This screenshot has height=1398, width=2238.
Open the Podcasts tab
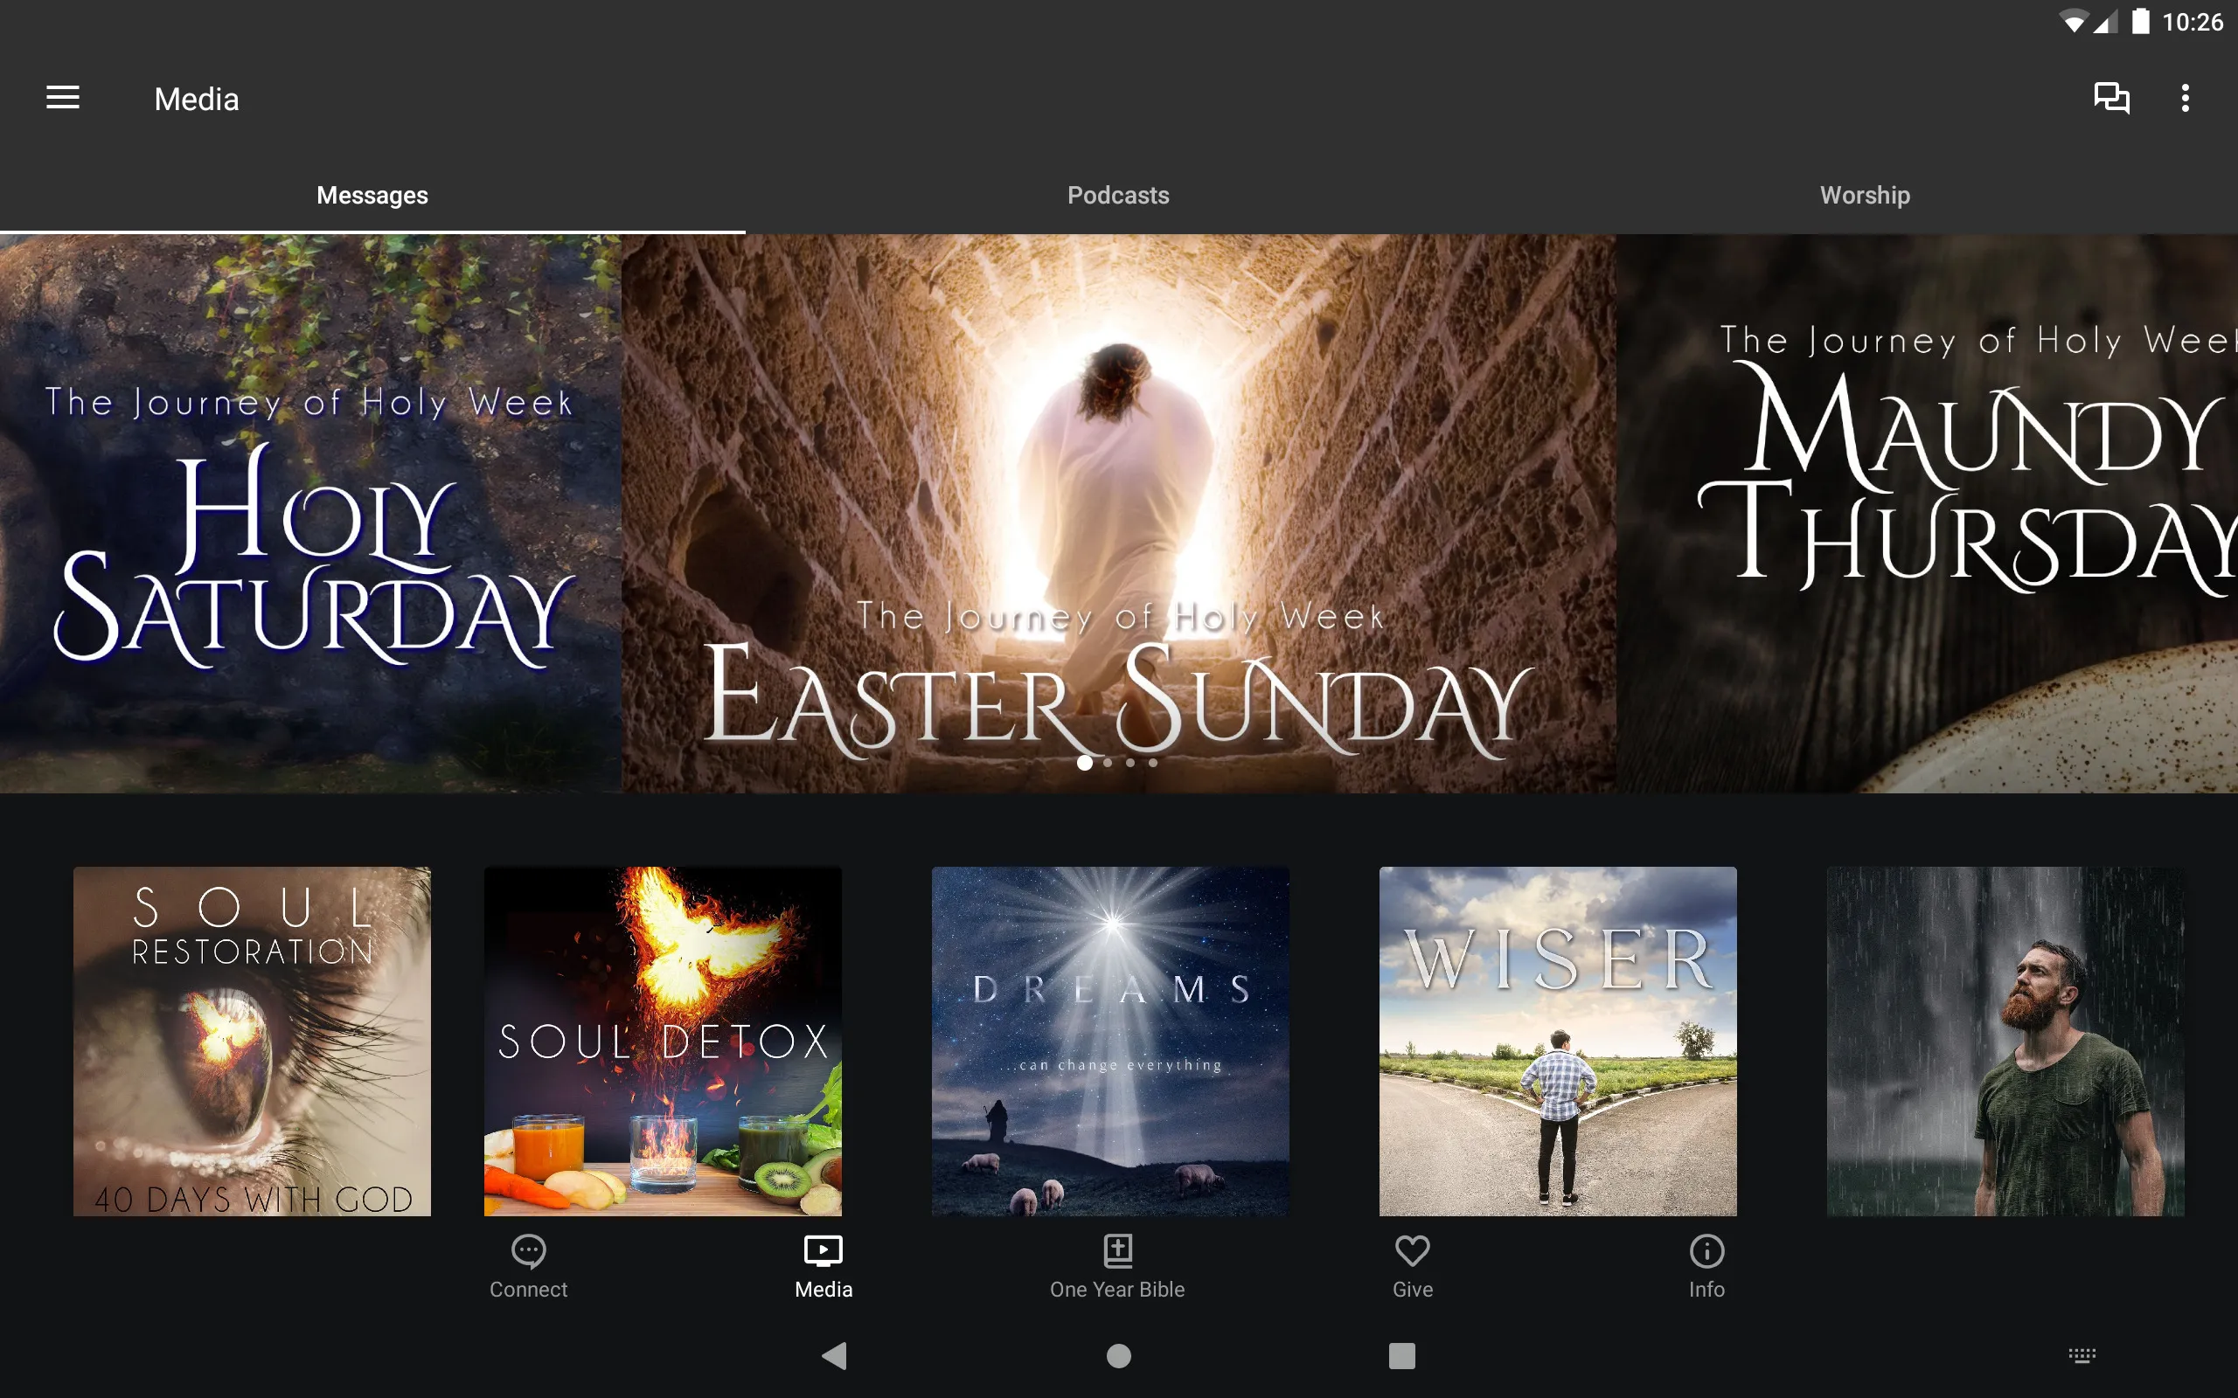(x=1118, y=195)
